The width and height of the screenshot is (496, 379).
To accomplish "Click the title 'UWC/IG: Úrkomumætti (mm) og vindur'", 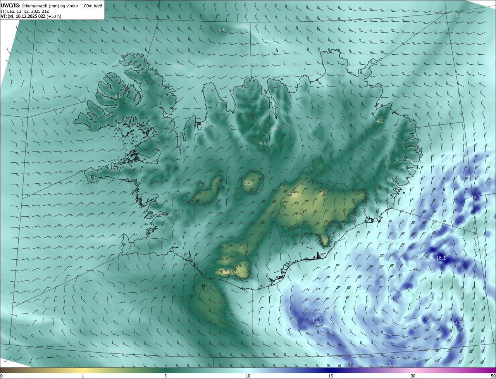I will pos(52,5).
